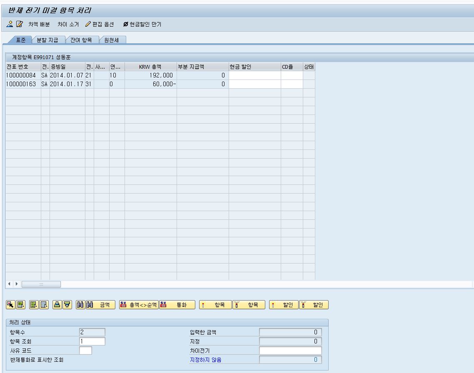Open 편집 옵션 (editing options)
474x373 pixels.
(100, 25)
